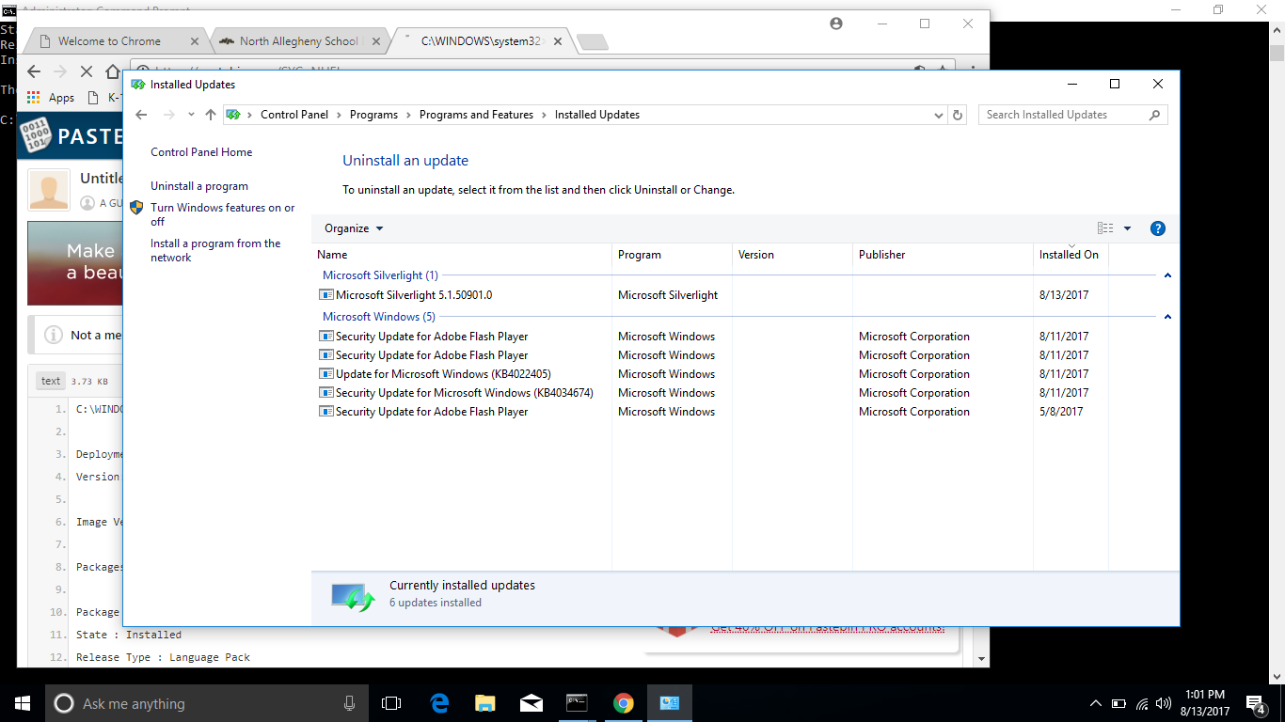The height and width of the screenshot is (722, 1285).
Task: Click the Up arrow in Installed Updates window
Action: 210,115
